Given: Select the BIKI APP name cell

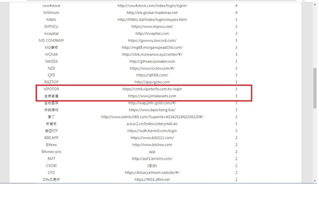Looking at the screenshot, I should coord(51,138).
